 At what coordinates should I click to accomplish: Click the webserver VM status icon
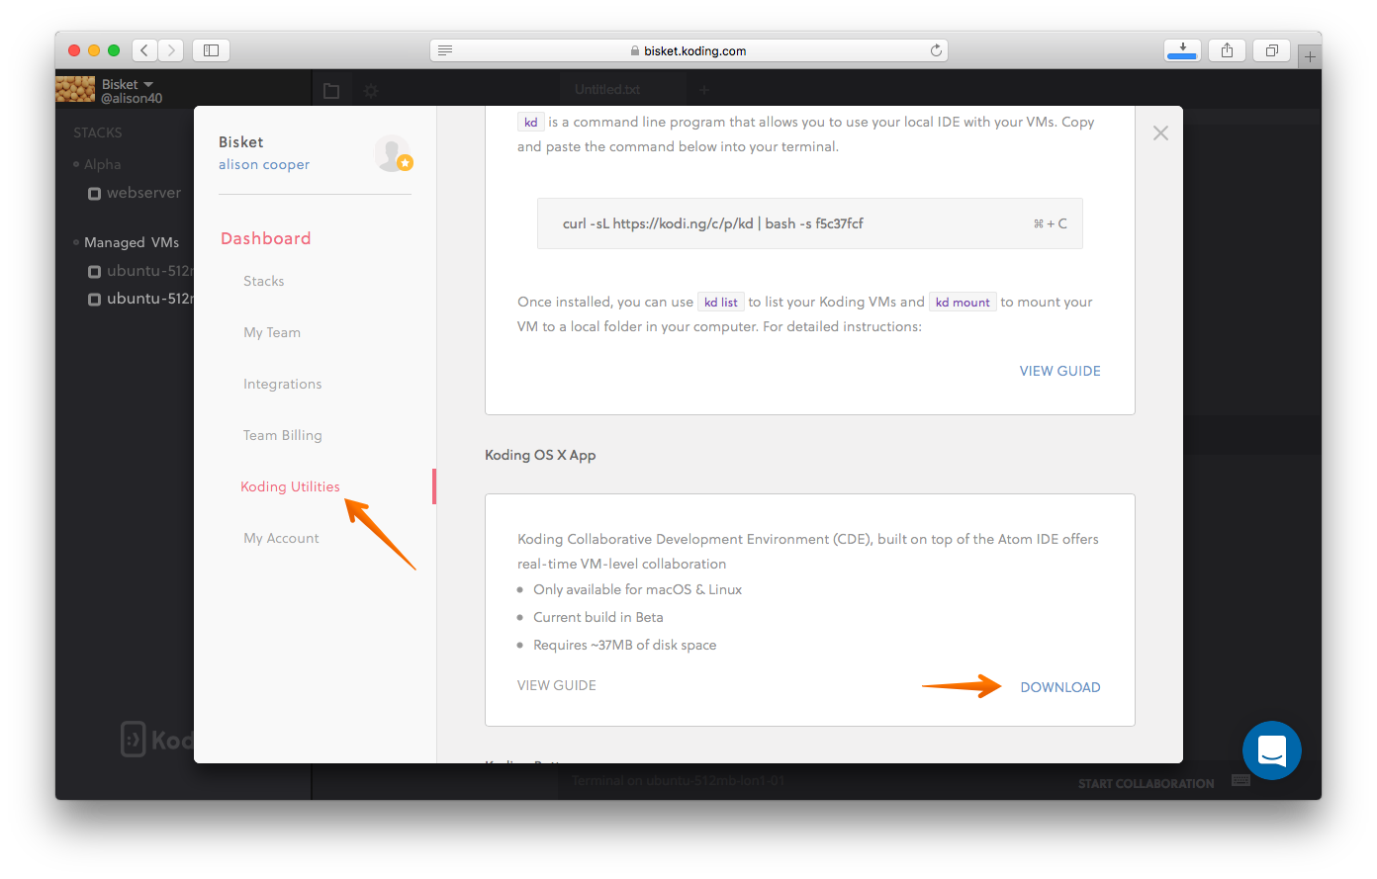tap(94, 194)
